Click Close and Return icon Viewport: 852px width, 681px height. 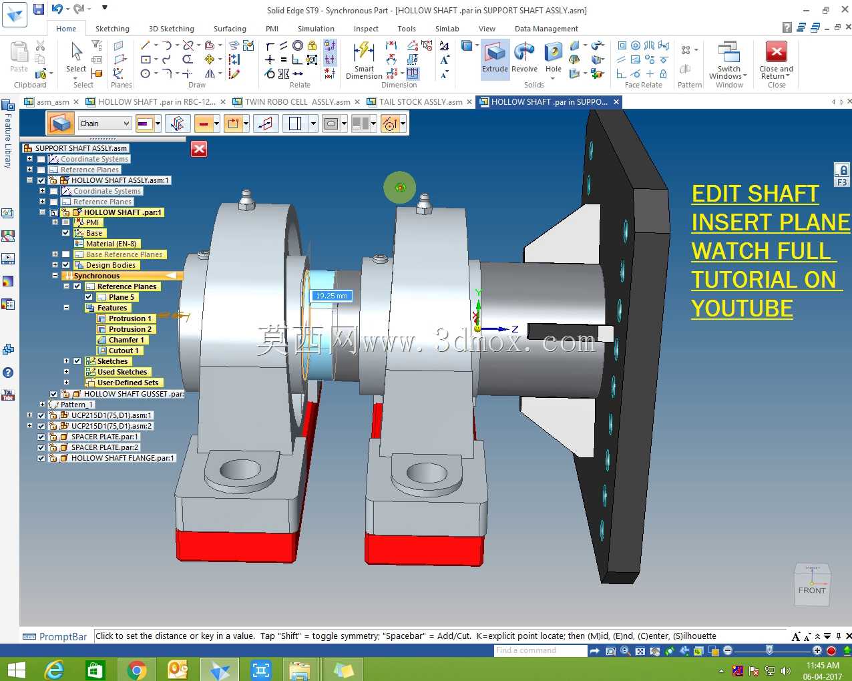(x=776, y=60)
